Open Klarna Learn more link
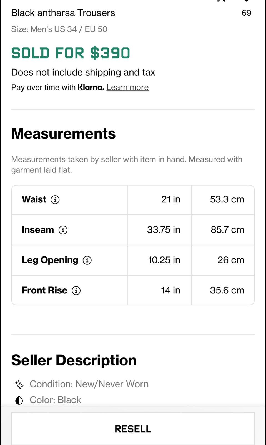The width and height of the screenshot is (266, 445). coord(128,87)
